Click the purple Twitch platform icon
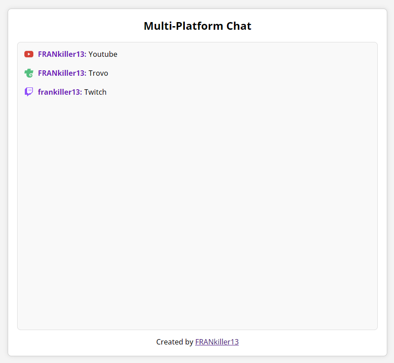The image size is (394, 363). point(29,92)
